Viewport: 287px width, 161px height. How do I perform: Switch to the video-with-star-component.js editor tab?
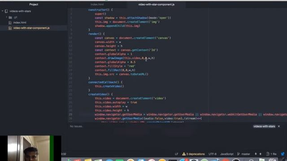point(157,4)
